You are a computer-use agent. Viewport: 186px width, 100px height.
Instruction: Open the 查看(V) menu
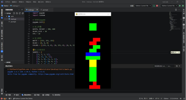tap(21, 2)
